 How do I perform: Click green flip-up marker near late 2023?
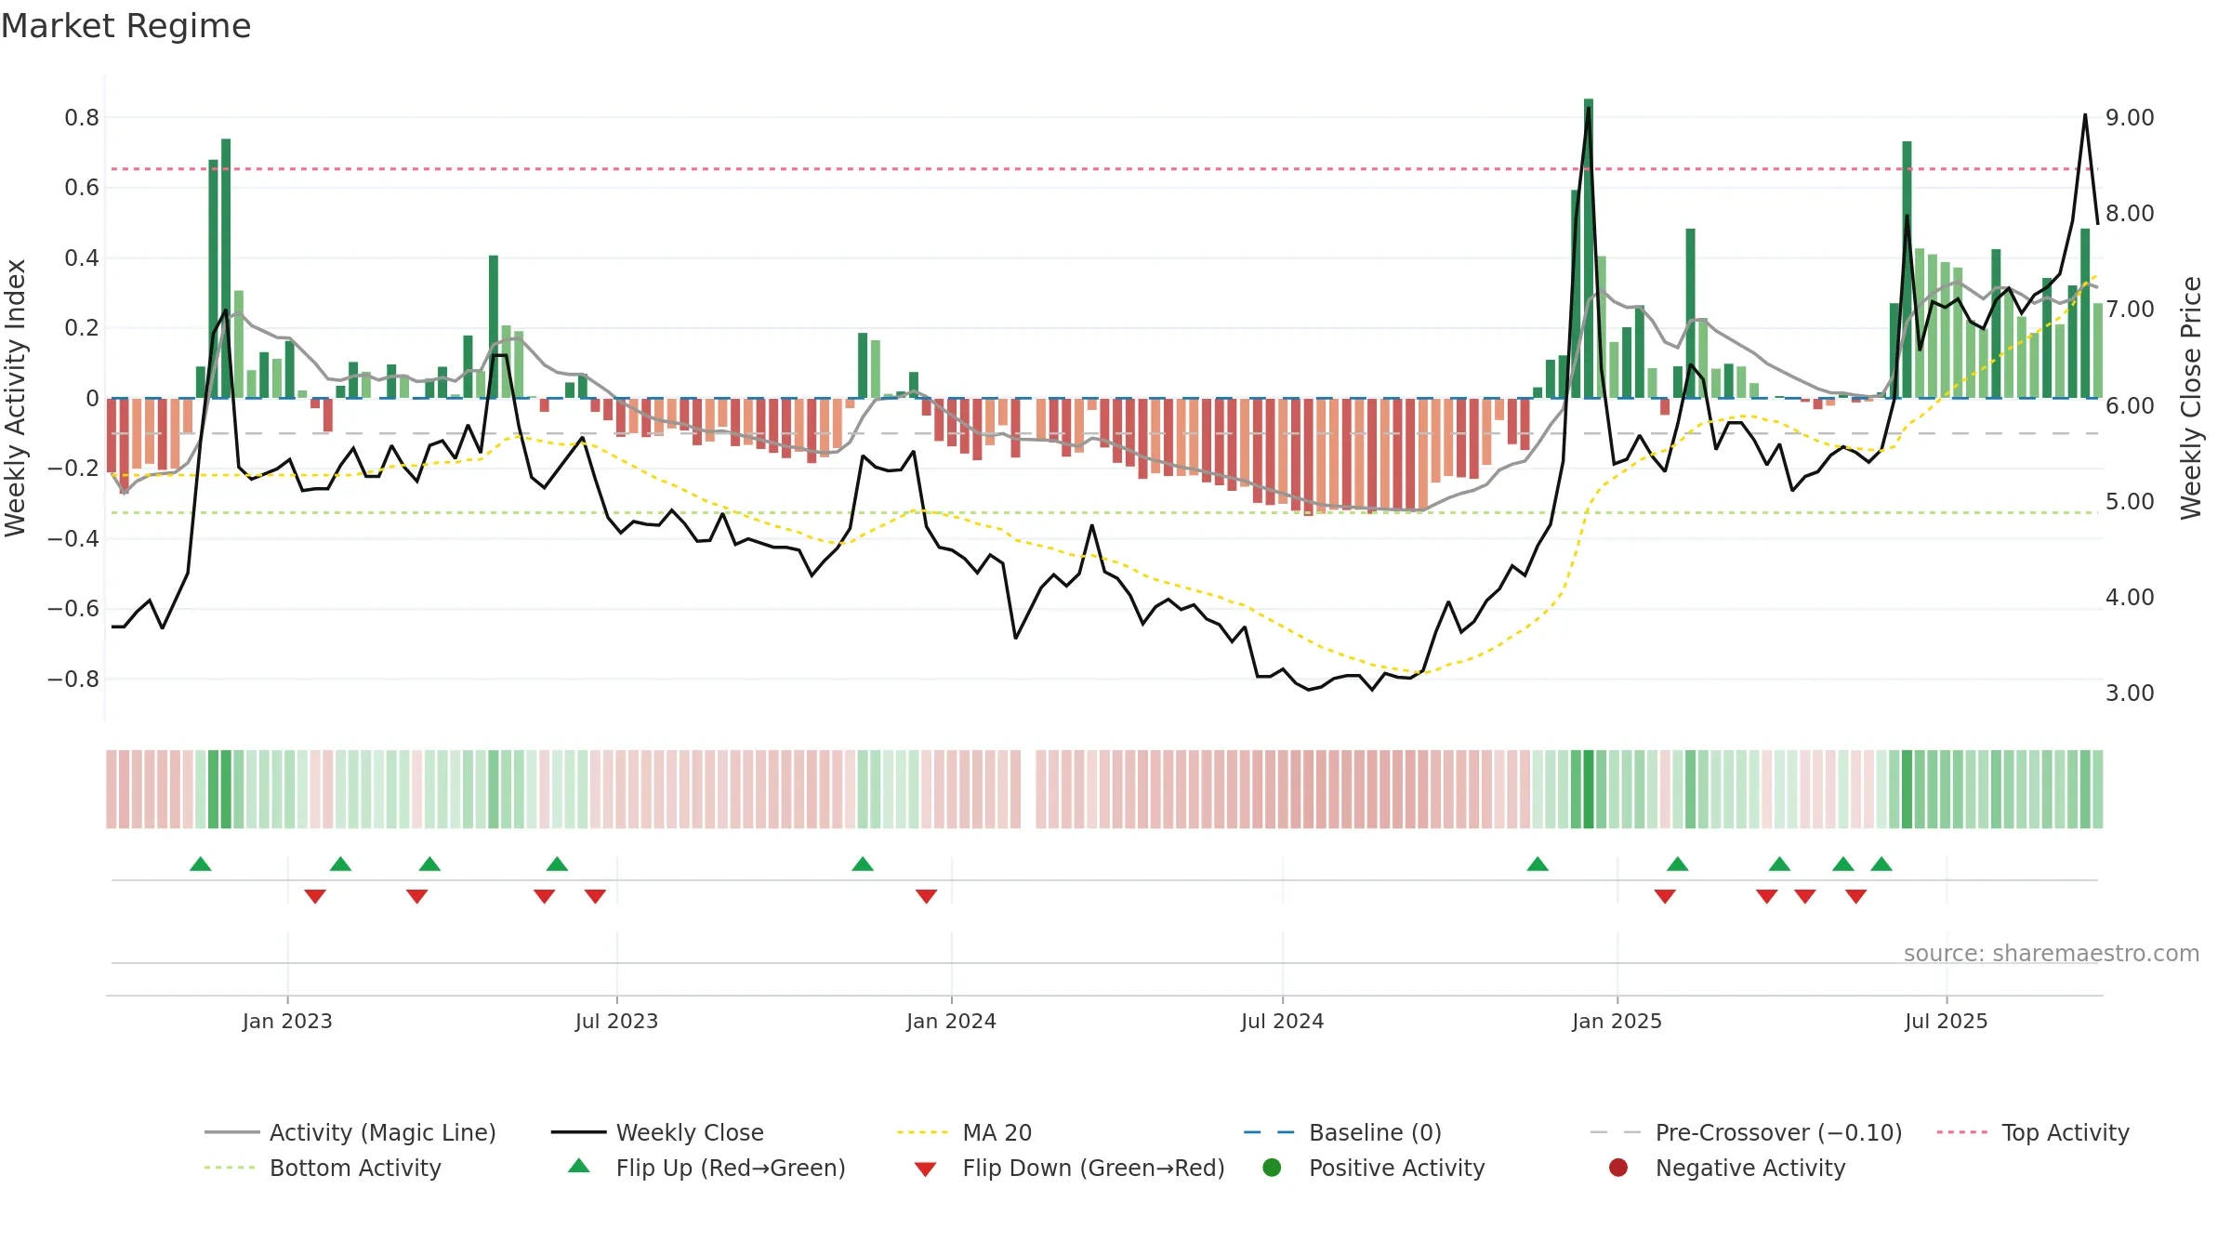863,865
